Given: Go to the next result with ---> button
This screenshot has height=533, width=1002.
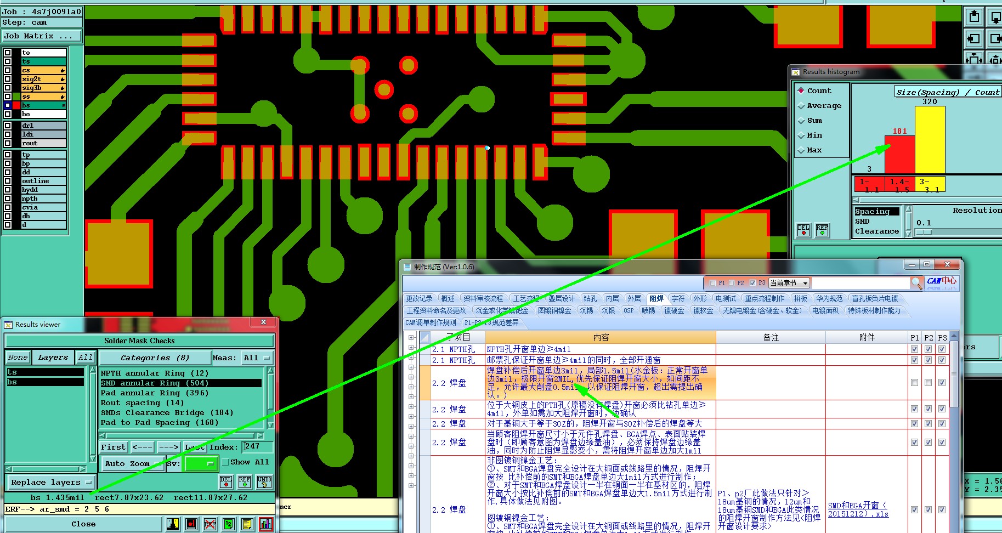Looking at the screenshot, I should 169,447.
